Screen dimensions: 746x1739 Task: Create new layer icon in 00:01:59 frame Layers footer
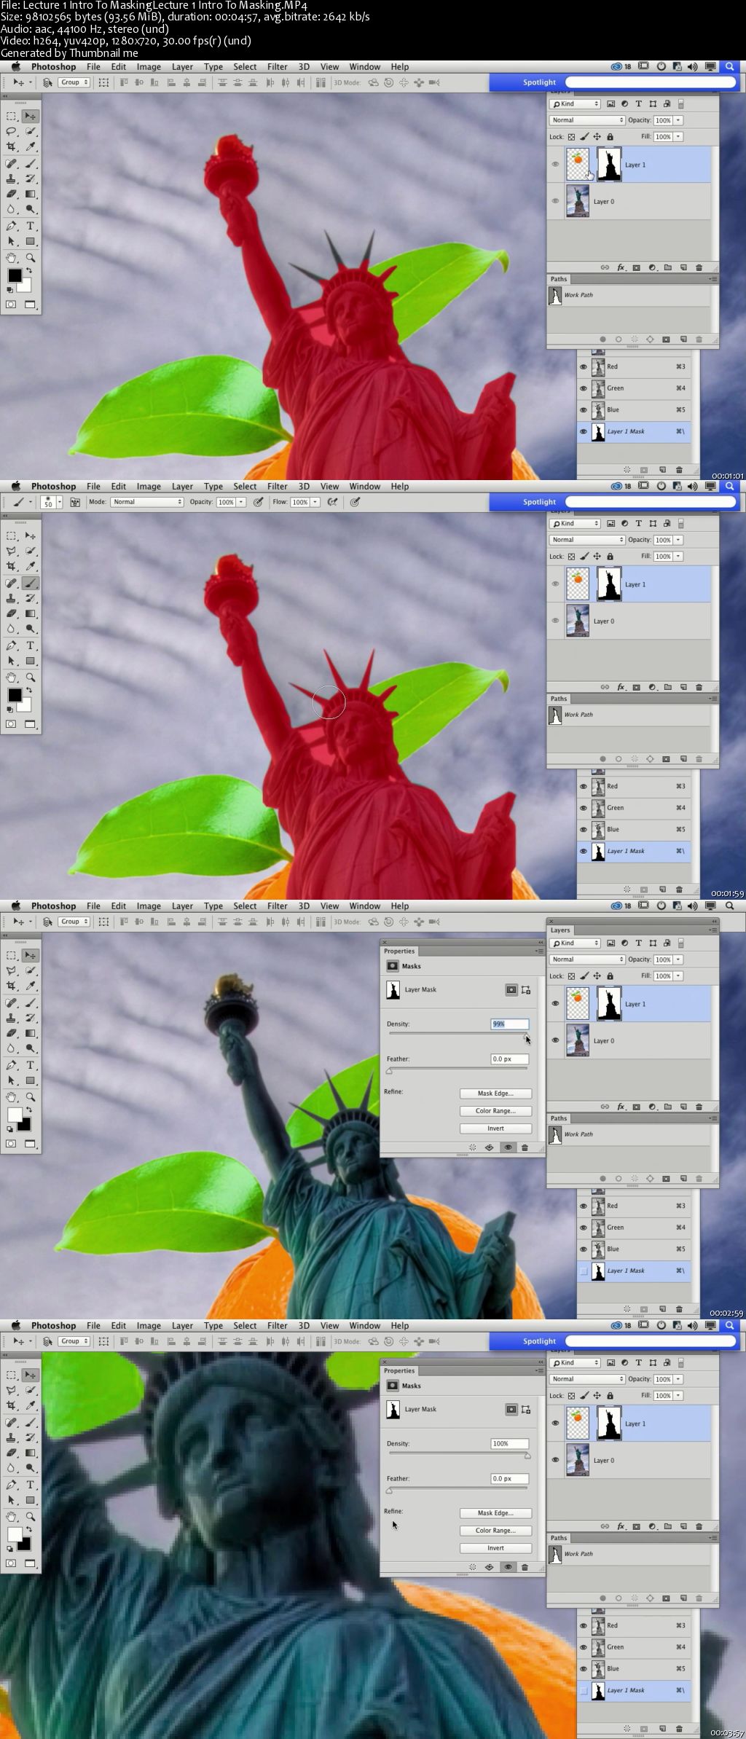(683, 687)
